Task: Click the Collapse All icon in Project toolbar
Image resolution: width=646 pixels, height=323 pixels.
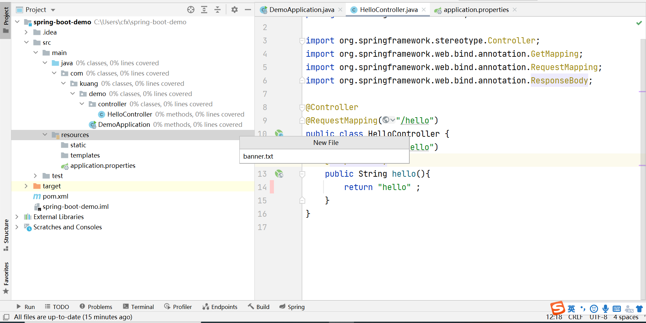Action: [x=217, y=10]
